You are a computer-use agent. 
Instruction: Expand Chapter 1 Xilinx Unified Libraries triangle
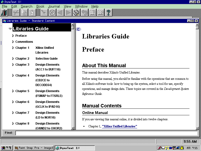click(x=13, y=48)
